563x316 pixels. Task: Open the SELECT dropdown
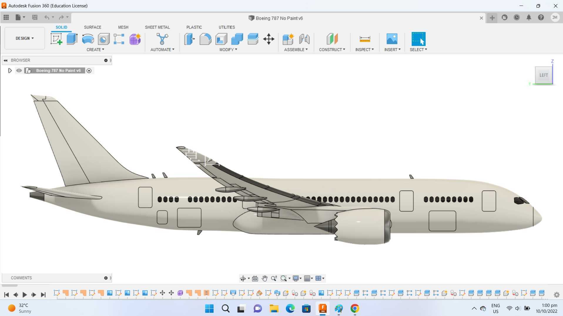click(x=418, y=50)
